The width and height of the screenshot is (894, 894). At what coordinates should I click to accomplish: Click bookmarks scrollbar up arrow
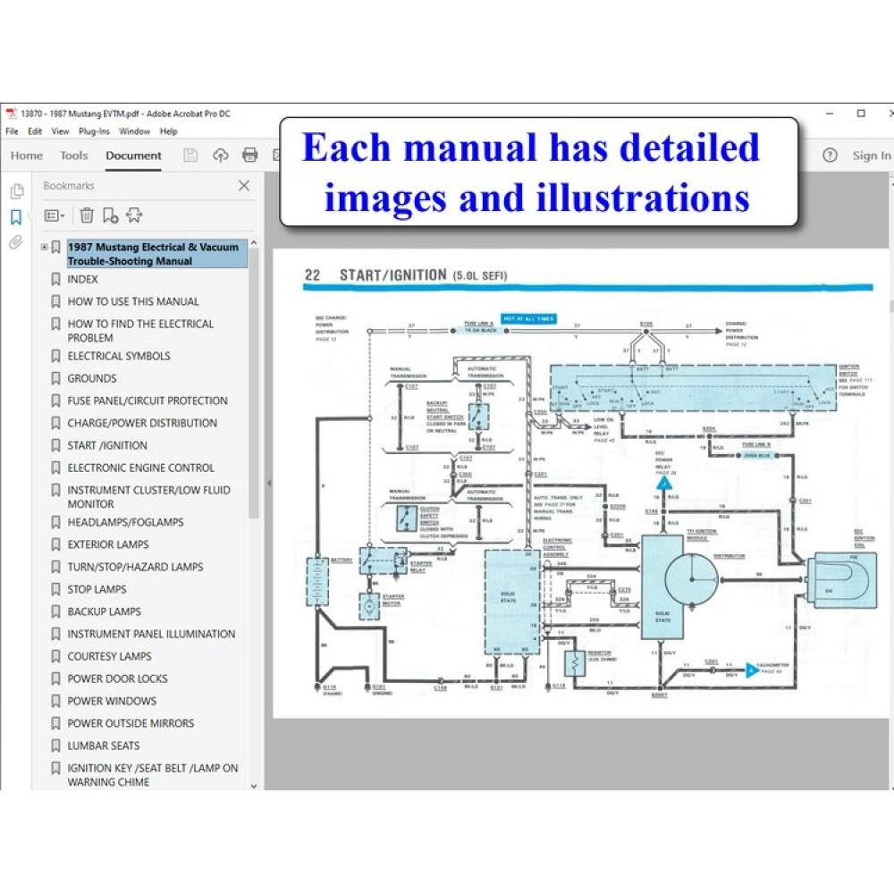point(254,243)
